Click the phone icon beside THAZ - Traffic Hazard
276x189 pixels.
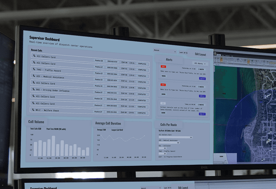34,69
